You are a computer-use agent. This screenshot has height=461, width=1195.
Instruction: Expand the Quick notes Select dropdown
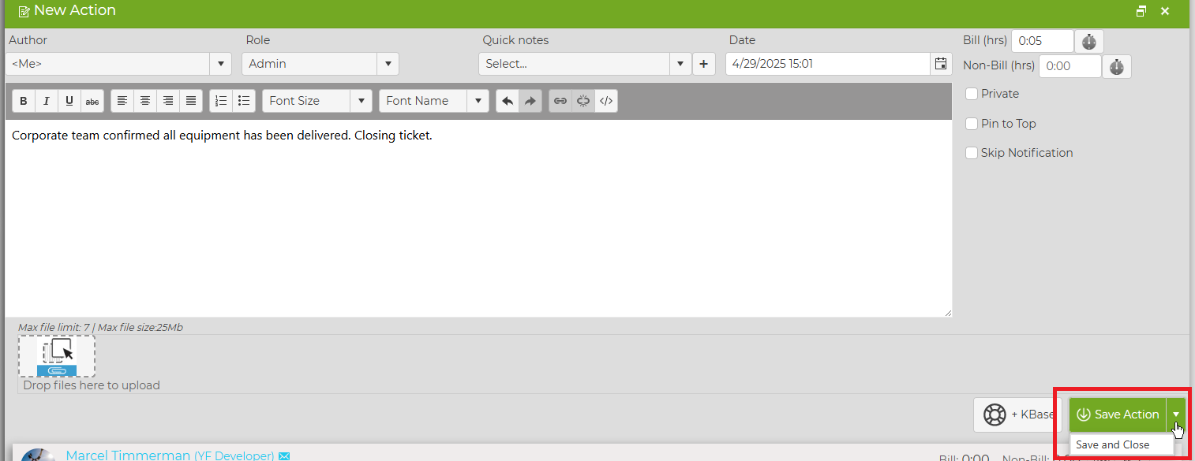point(585,64)
